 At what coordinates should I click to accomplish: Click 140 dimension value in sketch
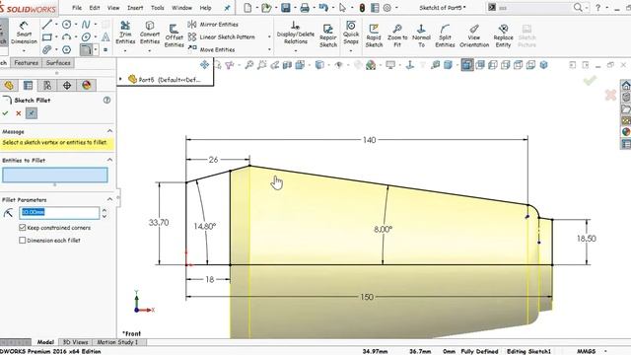pos(369,140)
